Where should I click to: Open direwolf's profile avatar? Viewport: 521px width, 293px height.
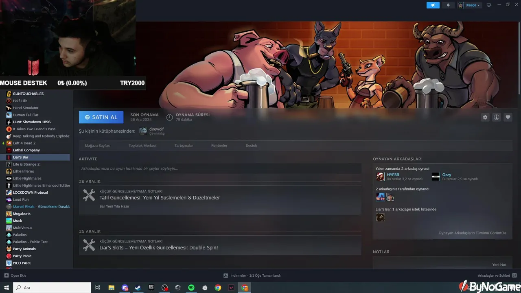point(143,131)
